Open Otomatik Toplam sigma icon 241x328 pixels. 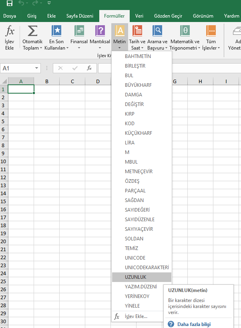32,31
